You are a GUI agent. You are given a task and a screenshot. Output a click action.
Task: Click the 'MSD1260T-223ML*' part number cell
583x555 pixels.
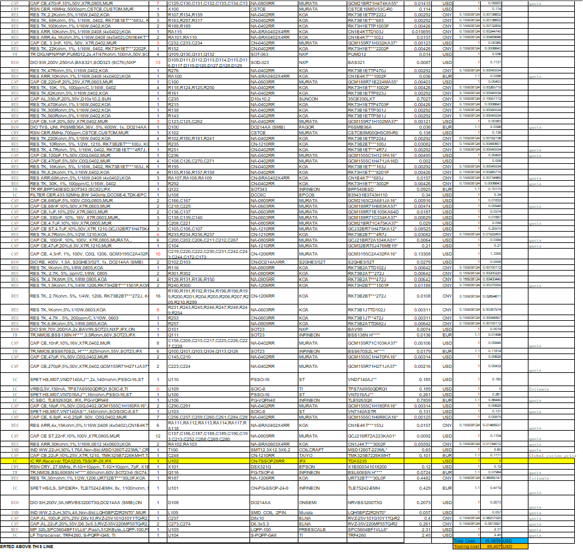tap(375, 450)
